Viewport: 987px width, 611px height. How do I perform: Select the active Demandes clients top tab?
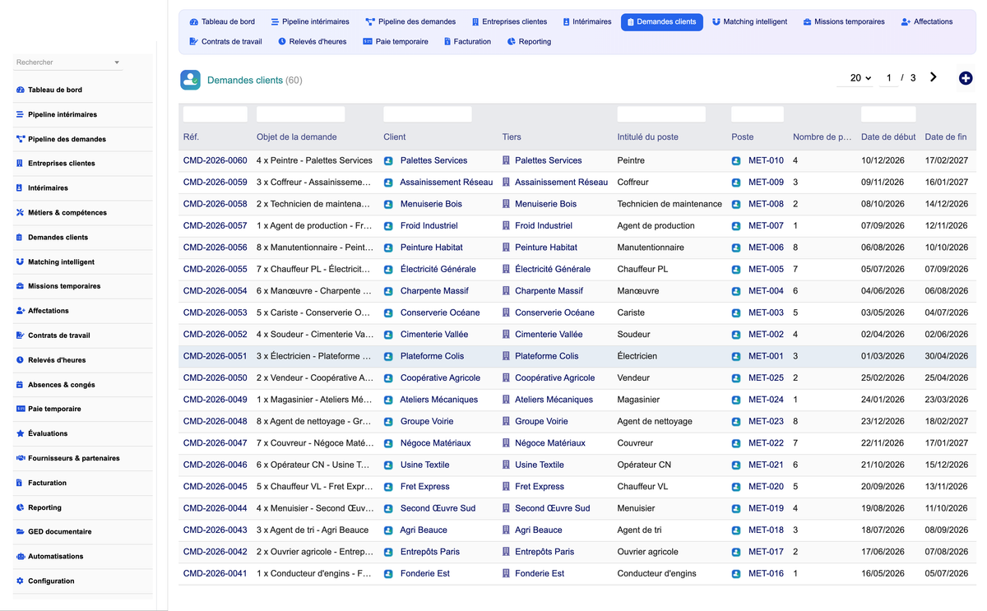(x=661, y=21)
